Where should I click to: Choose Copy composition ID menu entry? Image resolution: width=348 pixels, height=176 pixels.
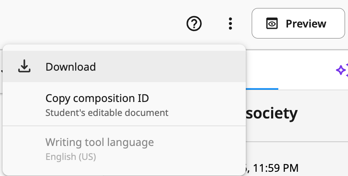[124, 104]
